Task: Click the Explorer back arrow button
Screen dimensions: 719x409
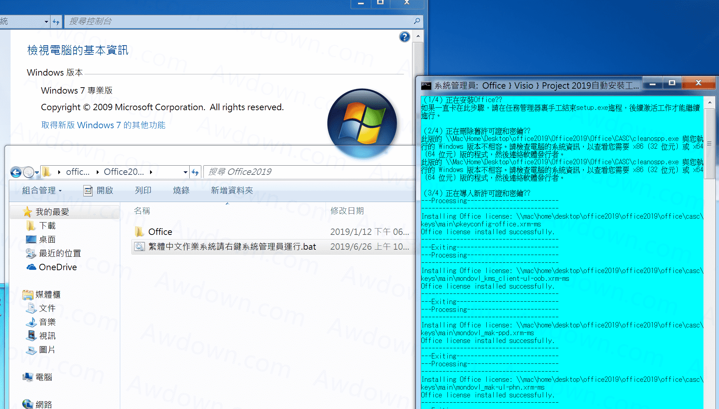Action: point(16,172)
